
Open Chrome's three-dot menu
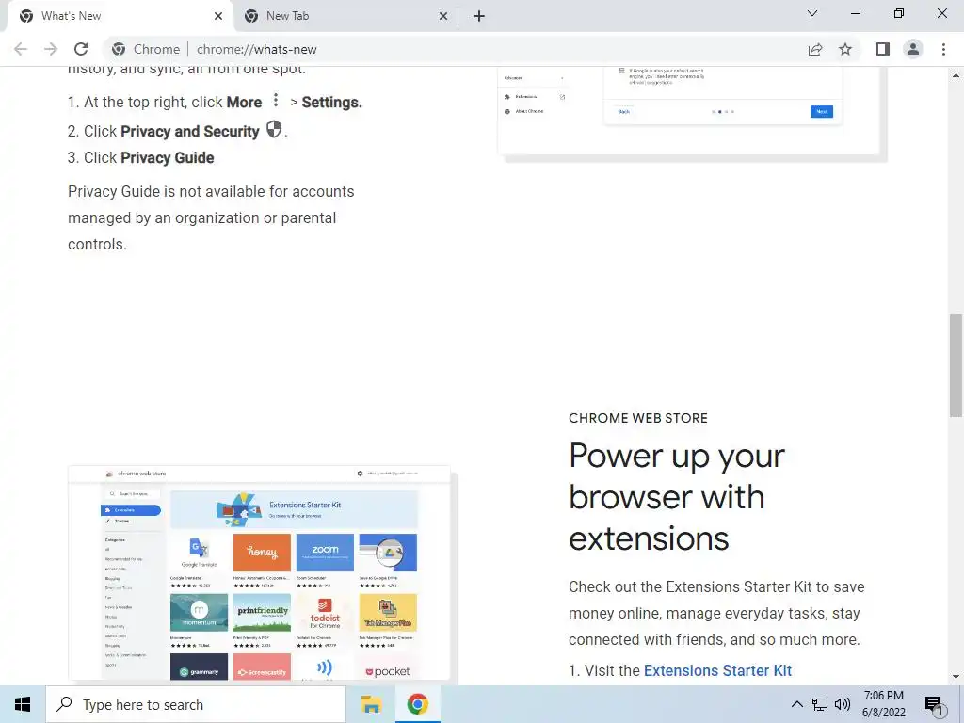(x=943, y=49)
